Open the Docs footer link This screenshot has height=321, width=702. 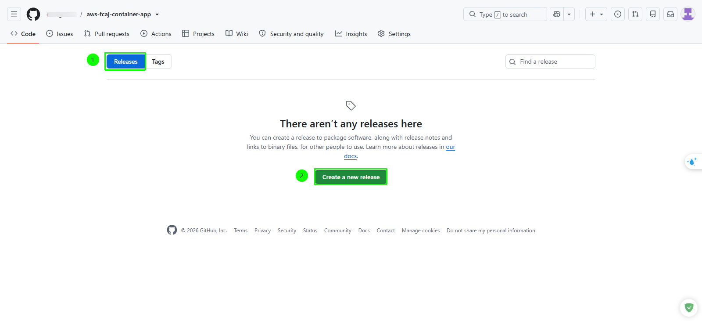tap(364, 231)
